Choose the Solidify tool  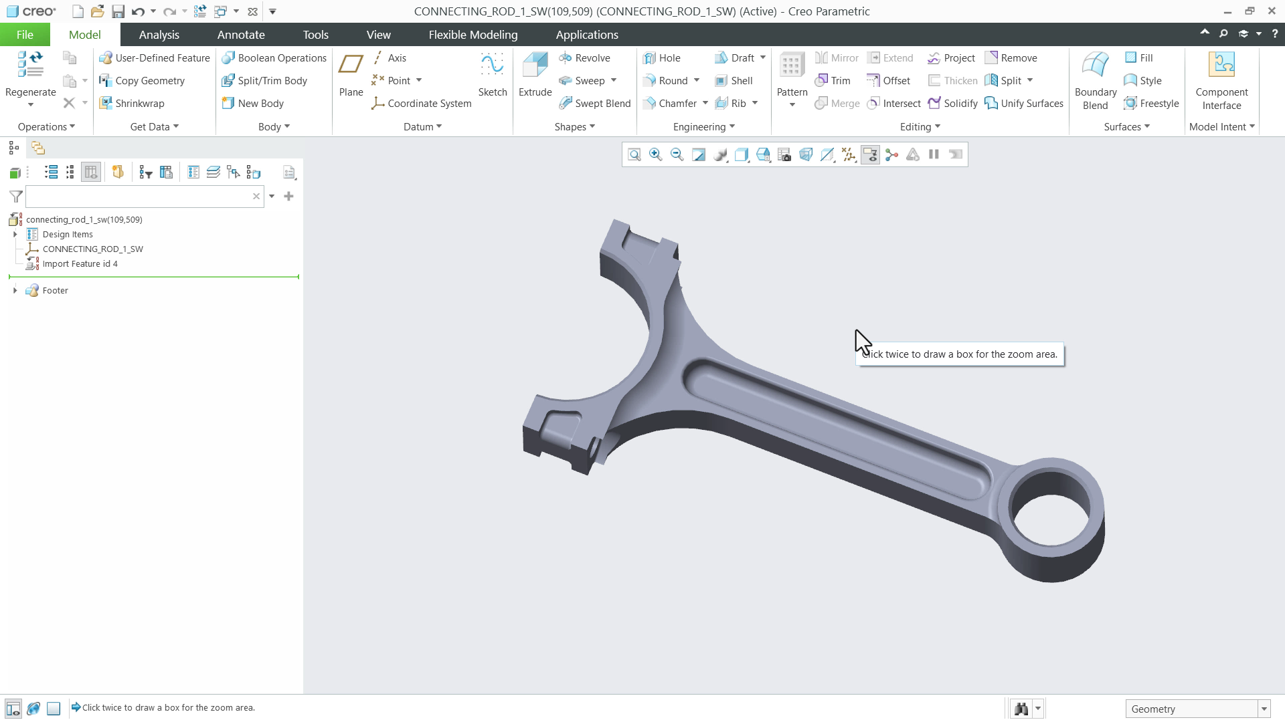952,104
